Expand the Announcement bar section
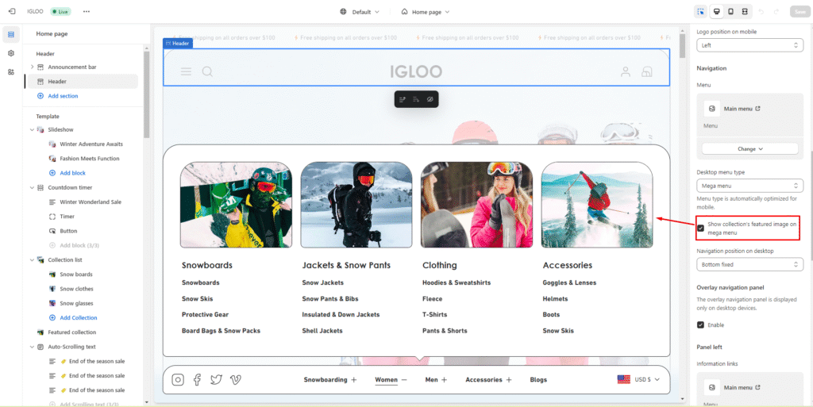Viewport: 813px width, 407px height. (32, 67)
